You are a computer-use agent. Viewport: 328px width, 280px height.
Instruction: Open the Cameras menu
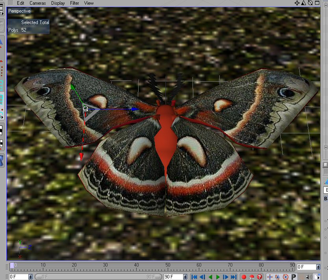pos(38,3)
